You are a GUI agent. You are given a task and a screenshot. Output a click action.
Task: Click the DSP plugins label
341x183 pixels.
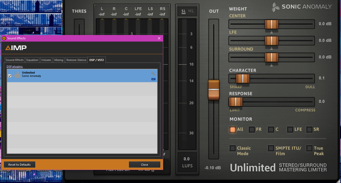tap(15, 66)
